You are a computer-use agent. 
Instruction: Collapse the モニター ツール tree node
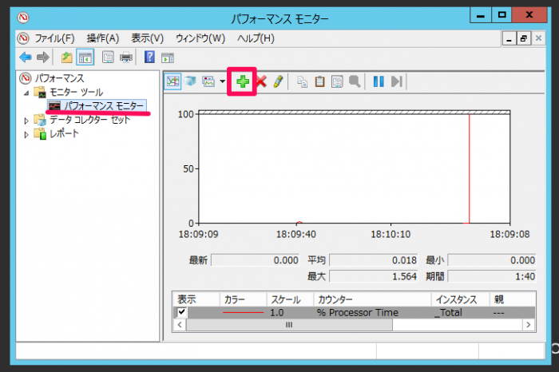click(x=26, y=93)
